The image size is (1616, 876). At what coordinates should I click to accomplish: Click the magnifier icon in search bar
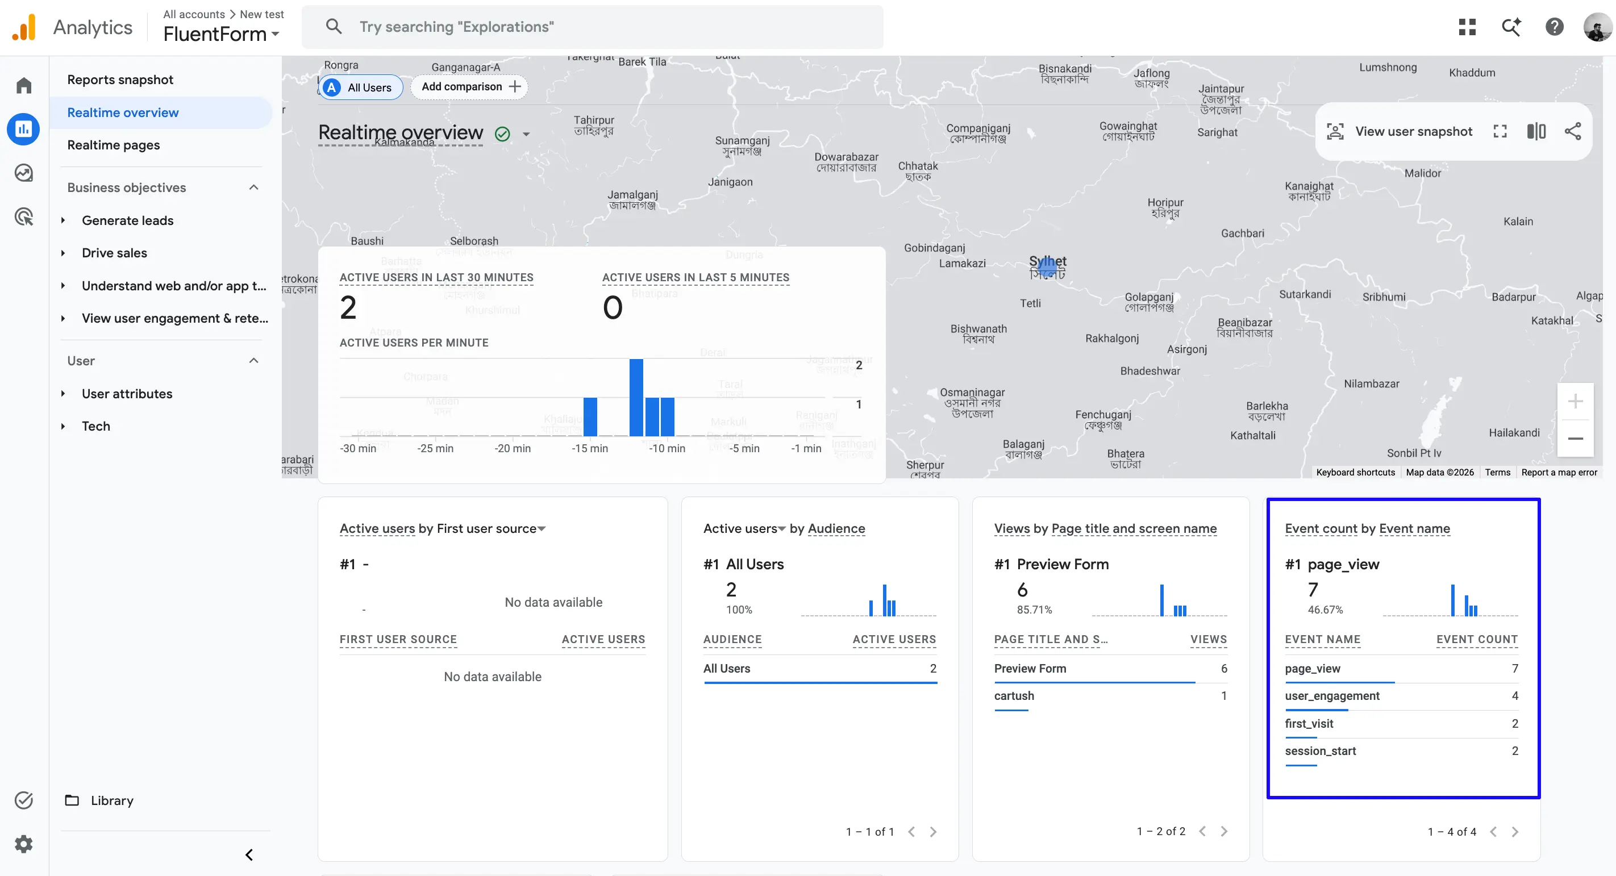(334, 26)
